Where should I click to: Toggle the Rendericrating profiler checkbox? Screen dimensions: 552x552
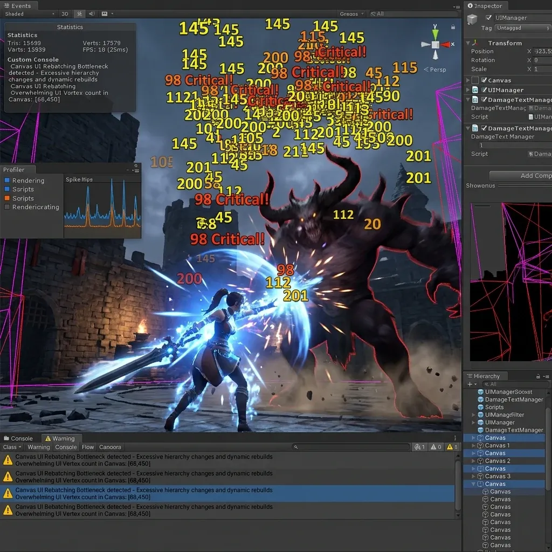point(6,207)
